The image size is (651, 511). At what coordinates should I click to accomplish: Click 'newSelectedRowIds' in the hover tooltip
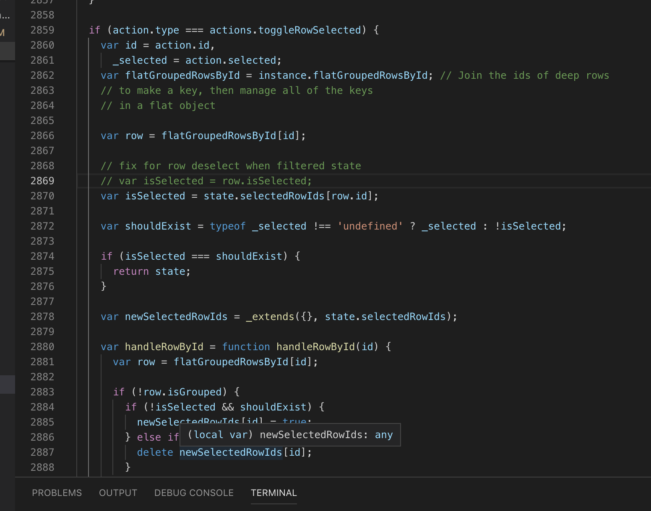coord(312,434)
